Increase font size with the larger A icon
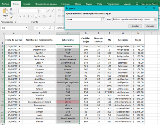The height and width of the screenshot is (125, 160). pyautogui.click(x=48, y=11)
